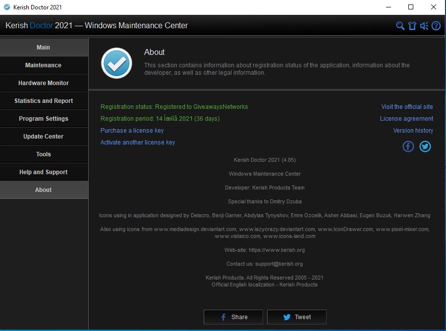This screenshot has height=331, width=446.
Task: Open the Facebook circle icon under Version history
Action: coord(408,146)
